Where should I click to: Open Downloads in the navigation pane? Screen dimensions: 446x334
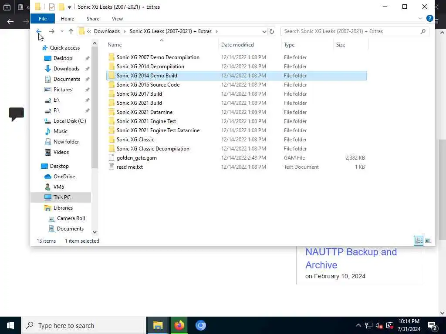pos(66,69)
